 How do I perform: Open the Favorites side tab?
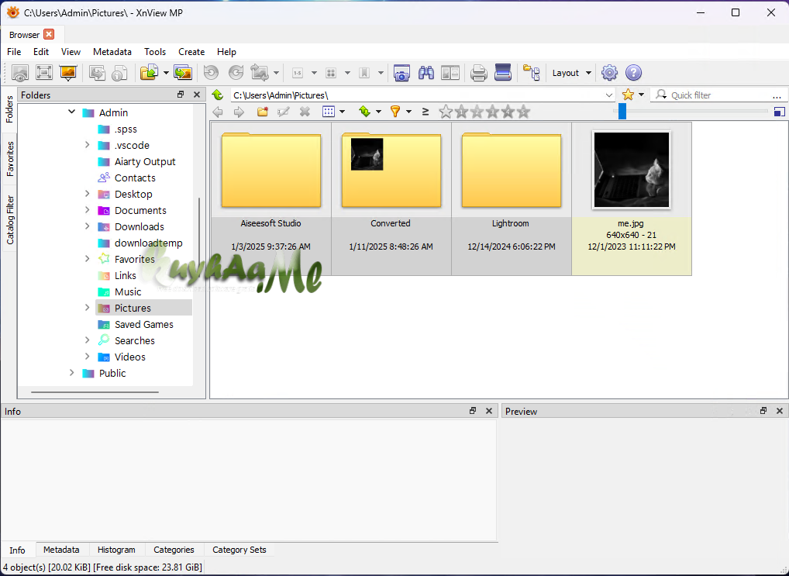9,159
